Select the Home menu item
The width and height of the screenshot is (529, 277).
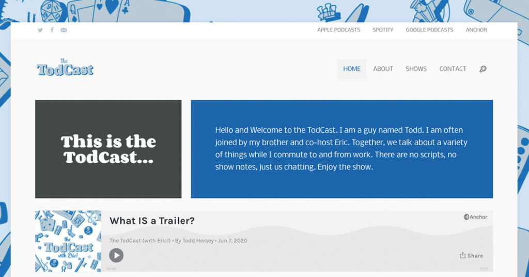click(x=352, y=69)
